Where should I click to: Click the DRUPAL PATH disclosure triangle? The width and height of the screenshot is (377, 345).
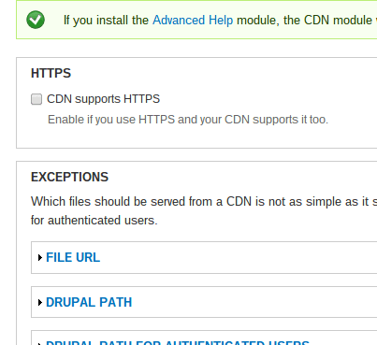[40, 303]
